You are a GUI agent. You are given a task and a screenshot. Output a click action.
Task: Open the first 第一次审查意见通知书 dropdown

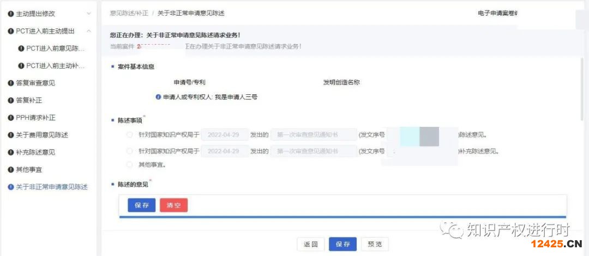pos(313,135)
